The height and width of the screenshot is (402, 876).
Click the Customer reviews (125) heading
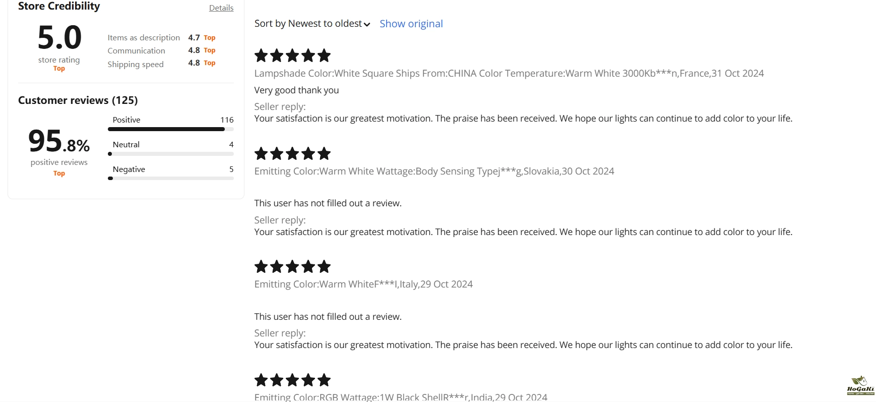point(78,100)
